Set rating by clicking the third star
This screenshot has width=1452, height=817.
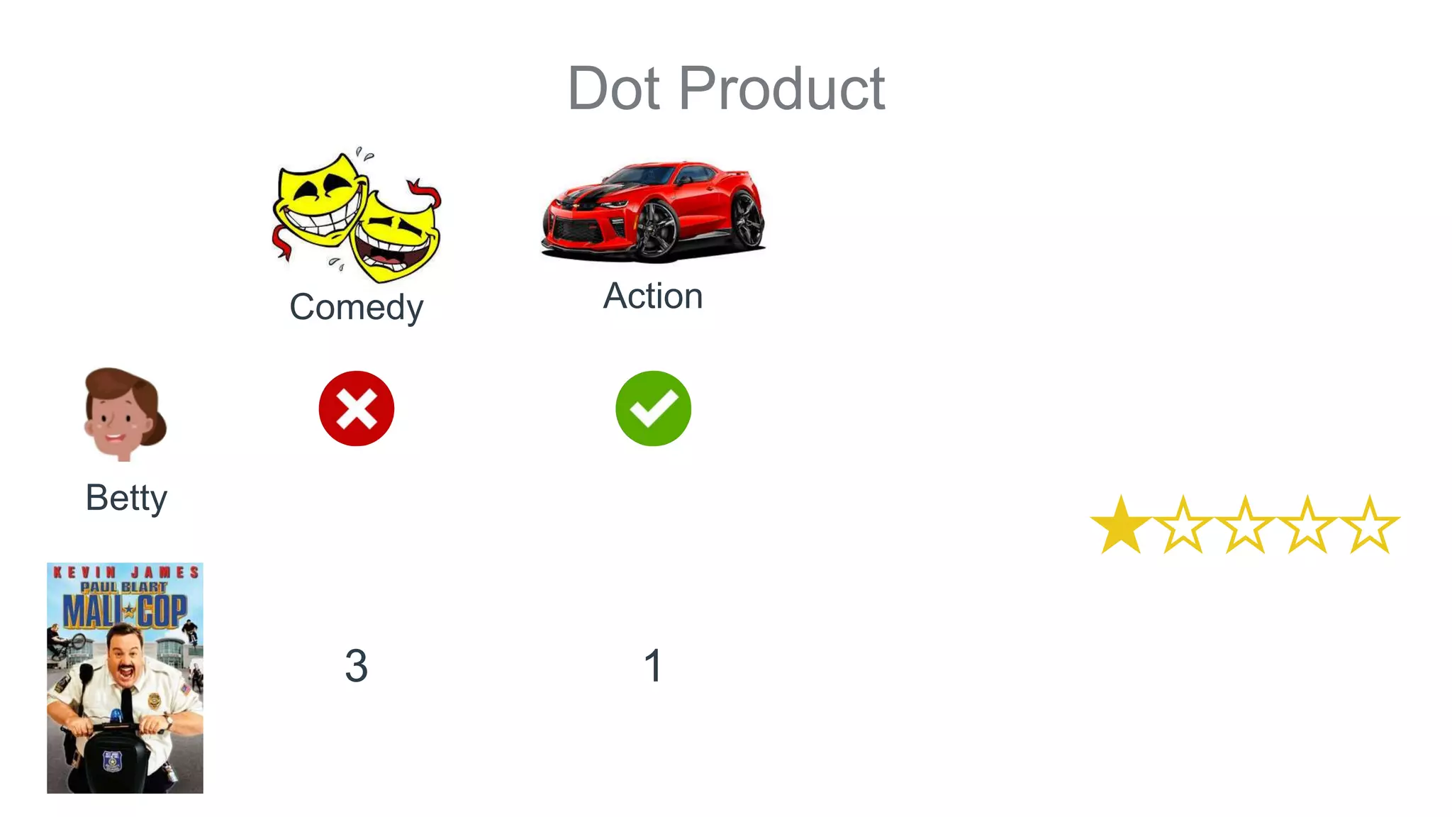coord(1245,526)
